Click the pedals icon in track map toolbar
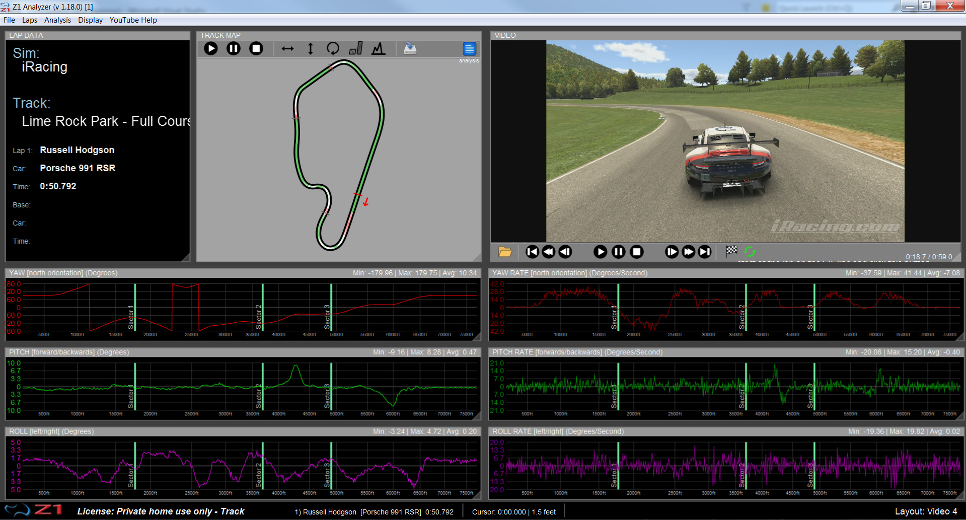 pyautogui.click(x=356, y=48)
